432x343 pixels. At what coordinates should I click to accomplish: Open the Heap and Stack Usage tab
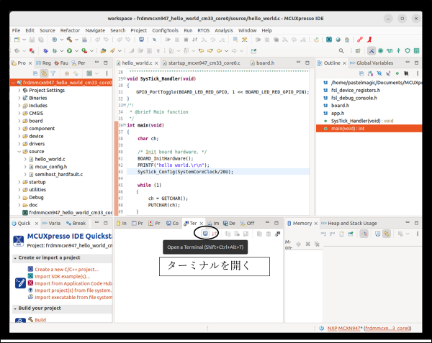tap(351, 224)
